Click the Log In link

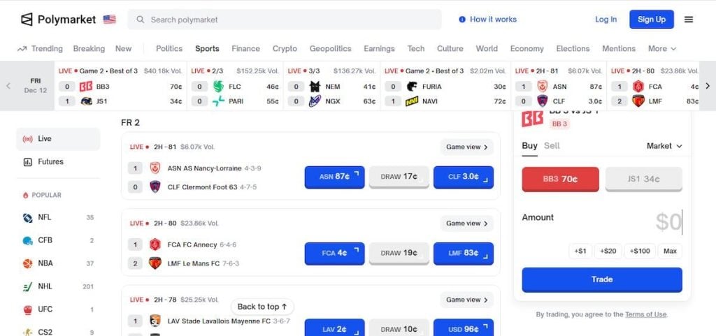(x=606, y=19)
